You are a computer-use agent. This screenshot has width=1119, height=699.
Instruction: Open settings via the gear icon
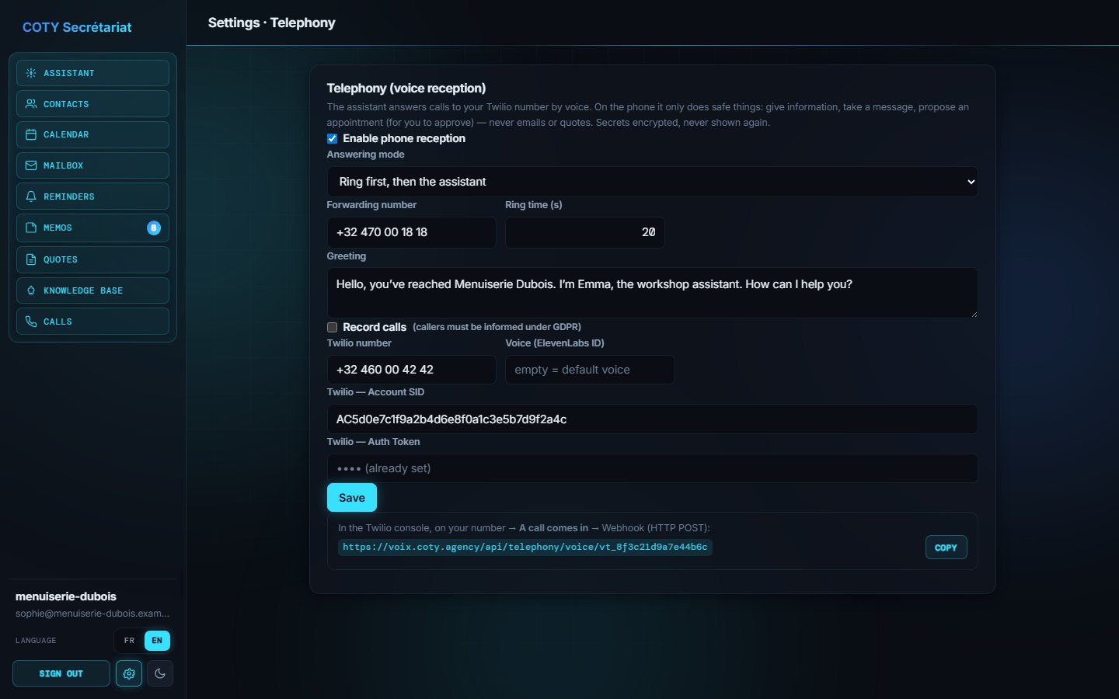[129, 673]
